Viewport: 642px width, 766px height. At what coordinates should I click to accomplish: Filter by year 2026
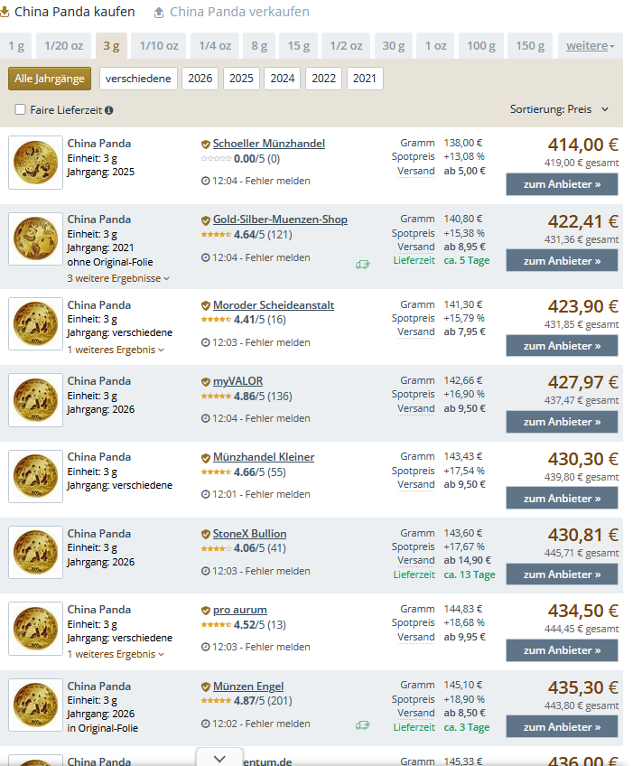tap(200, 79)
